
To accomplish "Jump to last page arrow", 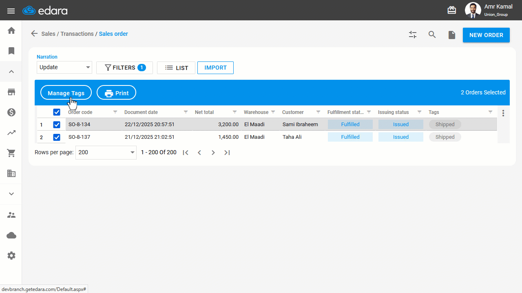I will tap(227, 153).
